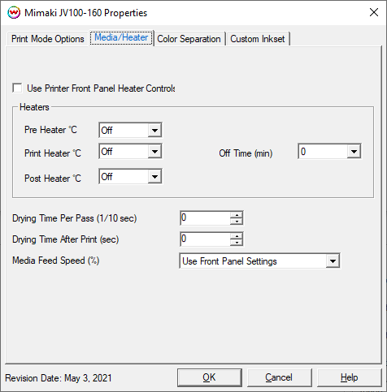Decrease Drying Time Per Pass with down arrow
This screenshot has width=387, height=392.
[x=237, y=222]
